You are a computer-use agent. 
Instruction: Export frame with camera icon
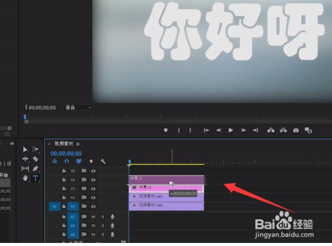[x=296, y=130]
